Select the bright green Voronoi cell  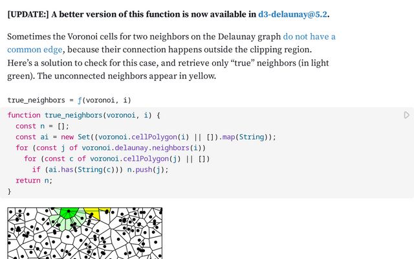(x=67, y=212)
